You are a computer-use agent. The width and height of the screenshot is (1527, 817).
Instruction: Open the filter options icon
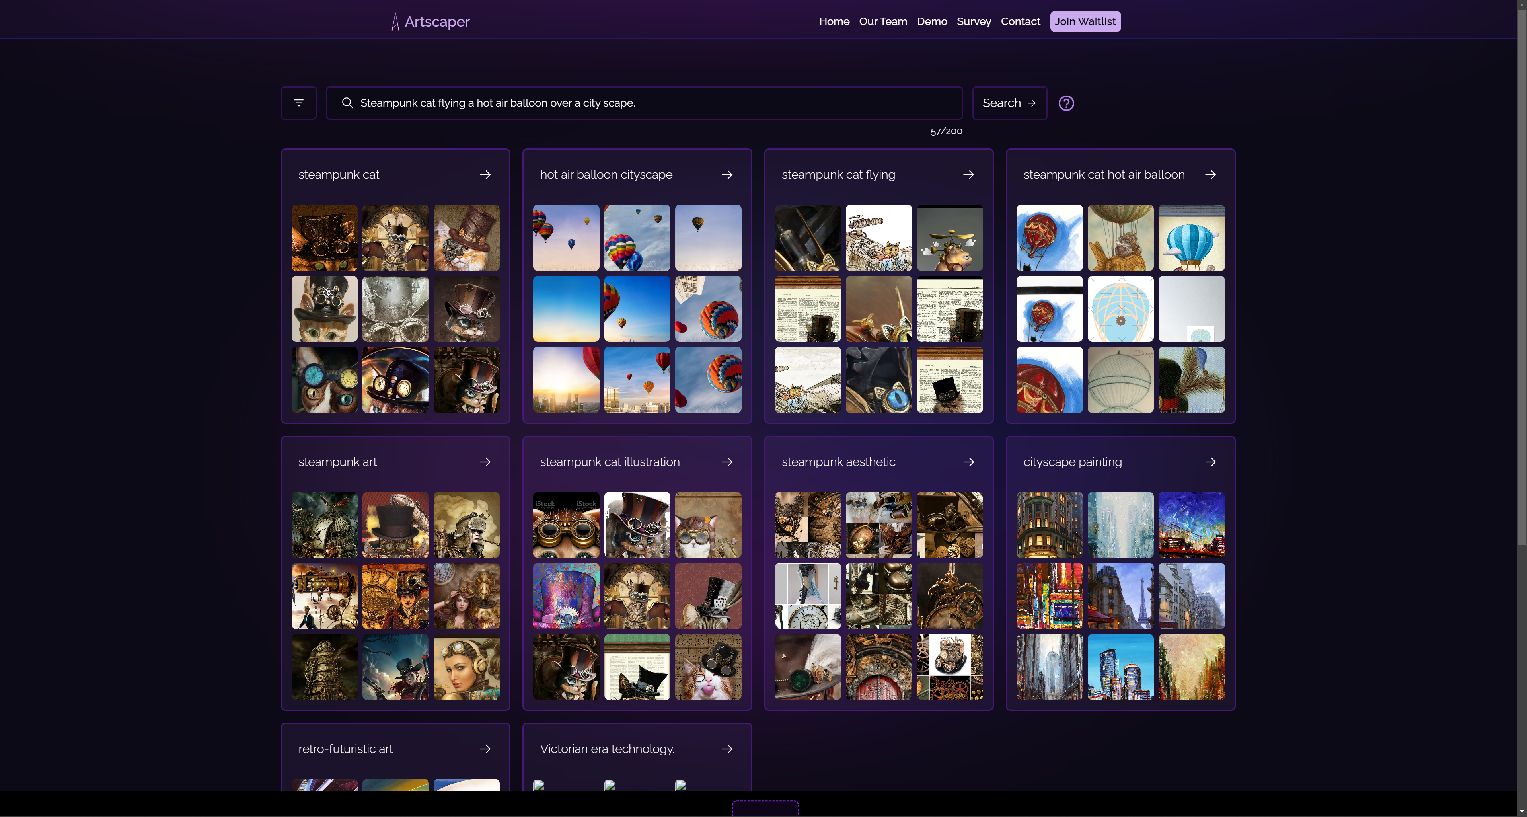[x=298, y=103]
